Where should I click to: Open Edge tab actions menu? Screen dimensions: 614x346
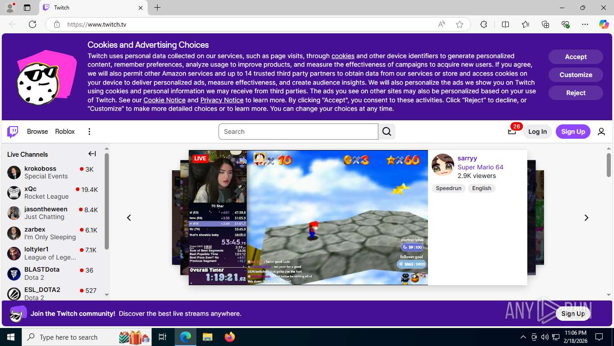point(27,8)
